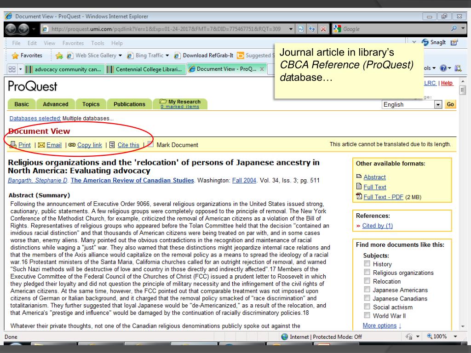The height and width of the screenshot is (353, 471).
Task: Click the Databases selected link
Action: pyautogui.click(x=35, y=118)
